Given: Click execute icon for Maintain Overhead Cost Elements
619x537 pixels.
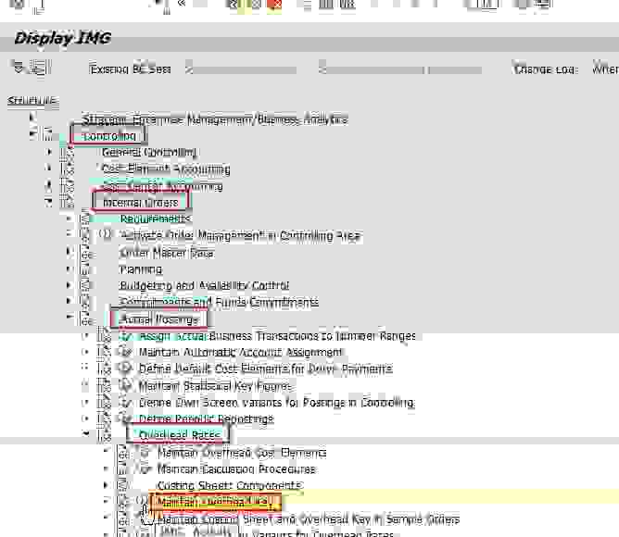Looking at the screenshot, I should (145, 453).
